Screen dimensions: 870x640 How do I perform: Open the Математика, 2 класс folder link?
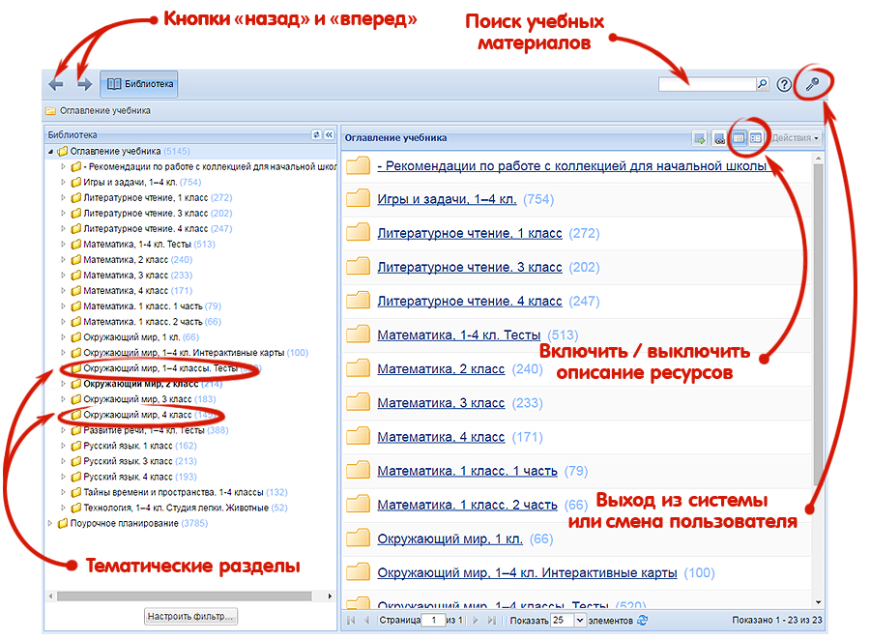point(441,369)
